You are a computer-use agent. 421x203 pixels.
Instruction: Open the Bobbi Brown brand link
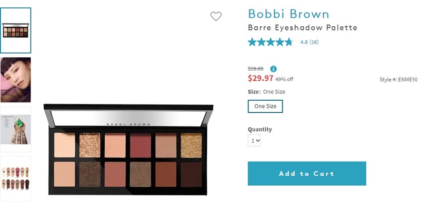(288, 14)
